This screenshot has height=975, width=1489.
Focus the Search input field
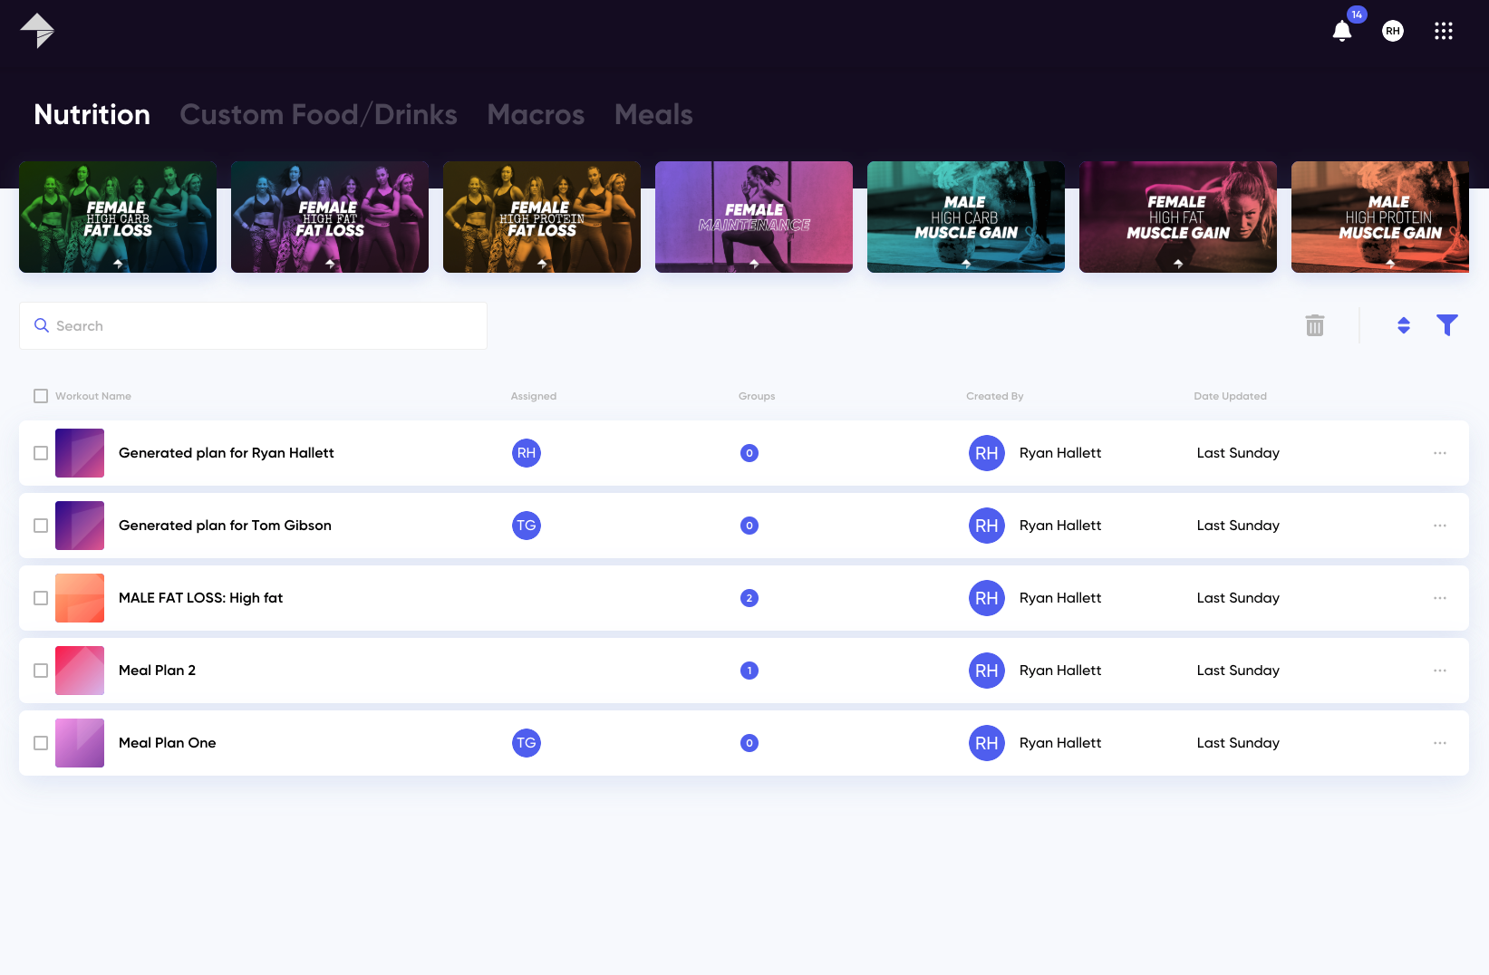[253, 325]
